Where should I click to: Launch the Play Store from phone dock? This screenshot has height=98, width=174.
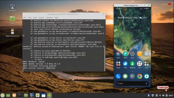132,76
